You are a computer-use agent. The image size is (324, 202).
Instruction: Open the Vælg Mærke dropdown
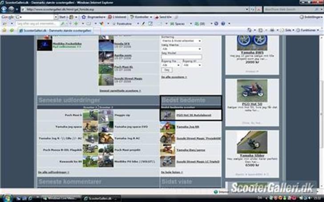(181, 49)
